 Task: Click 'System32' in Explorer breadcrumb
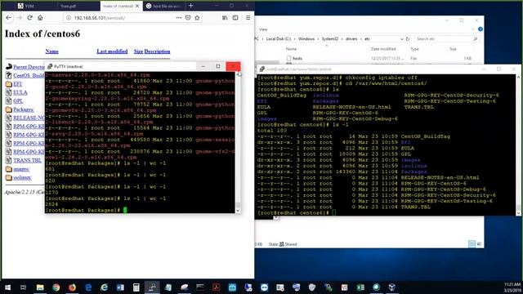pos(330,39)
